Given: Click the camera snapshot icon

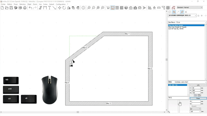Looking at the screenshot, I should coord(131,8).
